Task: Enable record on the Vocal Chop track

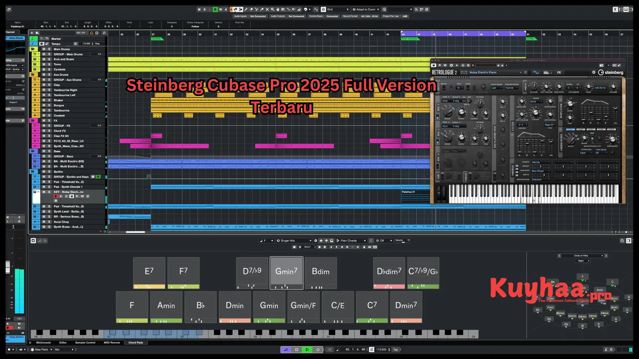Action: tap(56, 222)
